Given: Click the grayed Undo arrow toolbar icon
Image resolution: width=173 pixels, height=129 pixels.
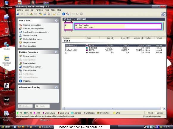Looking at the screenshot, I should click(x=73, y=14).
